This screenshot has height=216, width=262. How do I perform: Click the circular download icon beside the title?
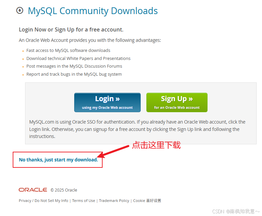pyautogui.click(x=20, y=11)
